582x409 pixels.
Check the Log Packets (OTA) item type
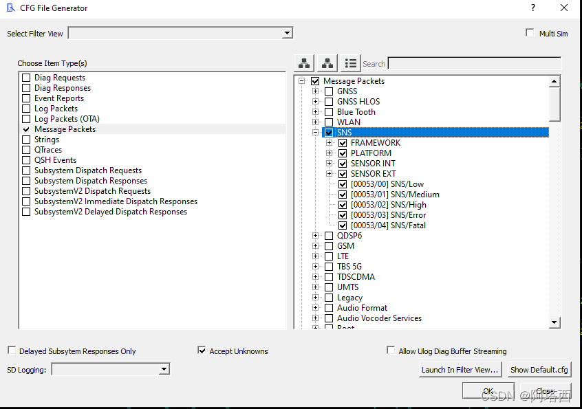coord(26,119)
